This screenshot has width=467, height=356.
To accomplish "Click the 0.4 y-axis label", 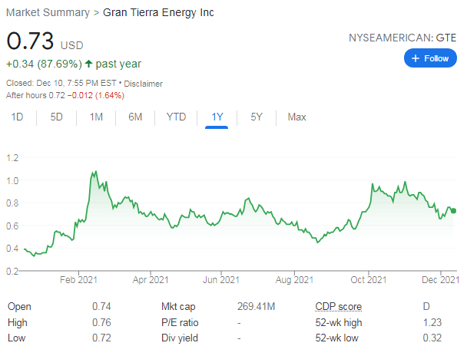I will click(12, 249).
